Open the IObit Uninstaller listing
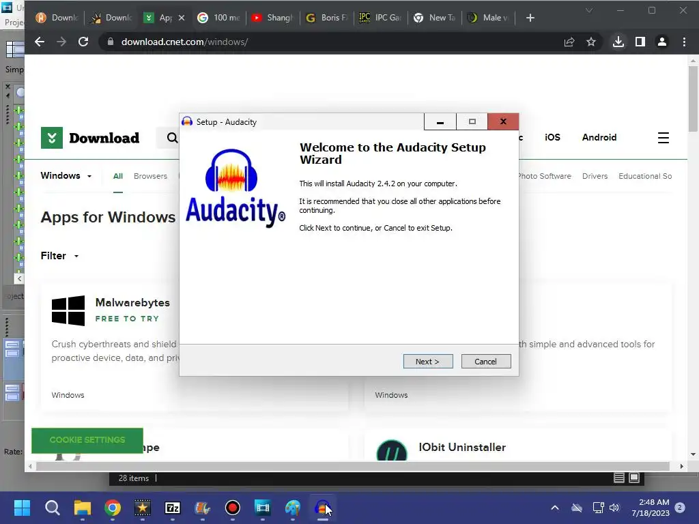The height and width of the screenshot is (524, 699). 462,447
